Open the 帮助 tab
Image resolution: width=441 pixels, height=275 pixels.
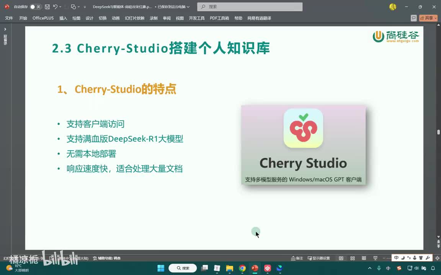(238, 18)
